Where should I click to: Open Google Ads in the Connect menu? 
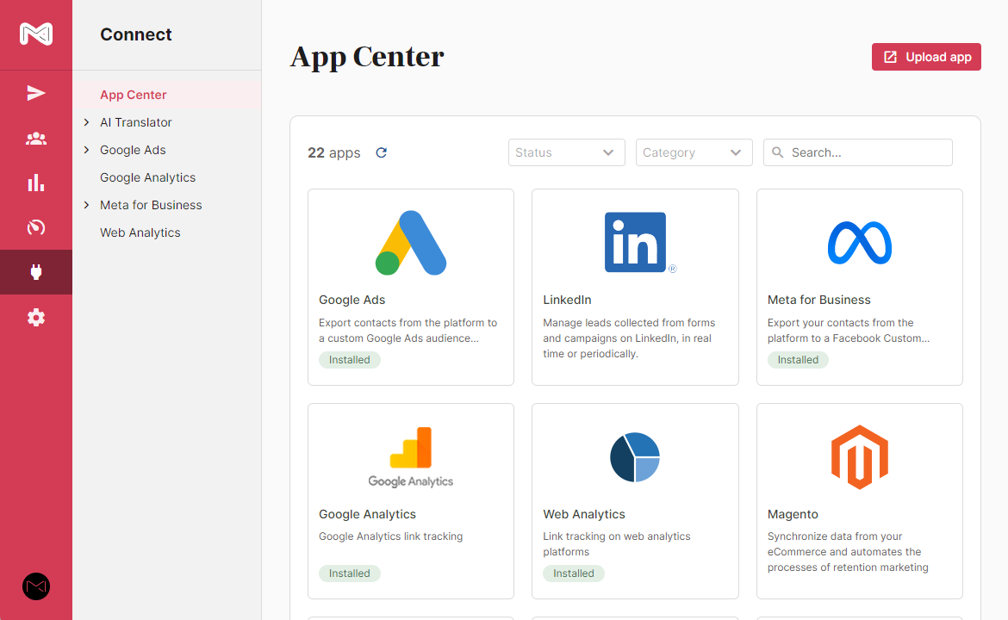pos(133,150)
